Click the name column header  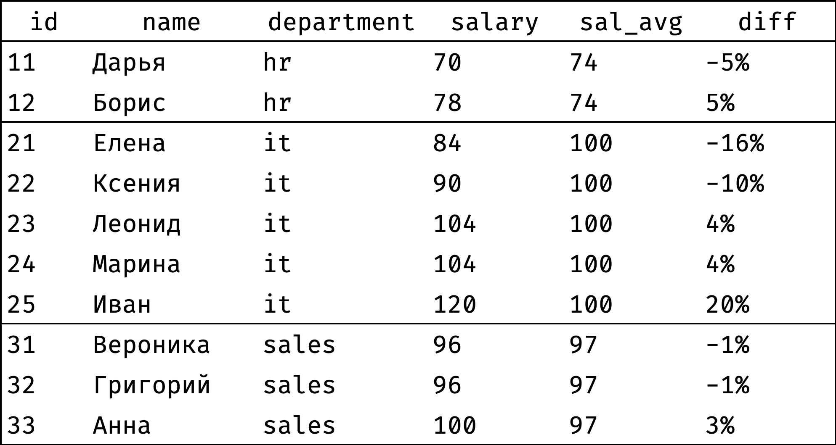coord(171,22)
